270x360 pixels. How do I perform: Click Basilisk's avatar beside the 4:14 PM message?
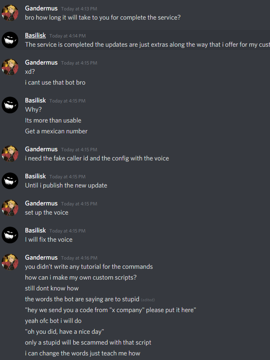point(10,40)
